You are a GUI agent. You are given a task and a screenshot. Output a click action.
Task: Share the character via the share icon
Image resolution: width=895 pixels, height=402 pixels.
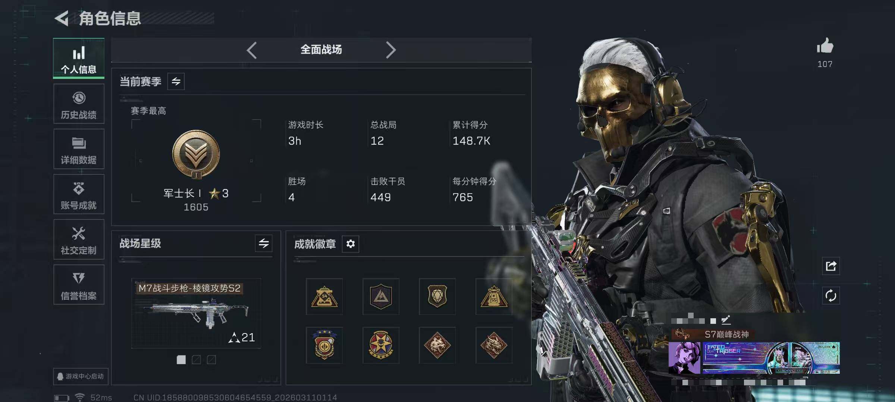(830, 266)
